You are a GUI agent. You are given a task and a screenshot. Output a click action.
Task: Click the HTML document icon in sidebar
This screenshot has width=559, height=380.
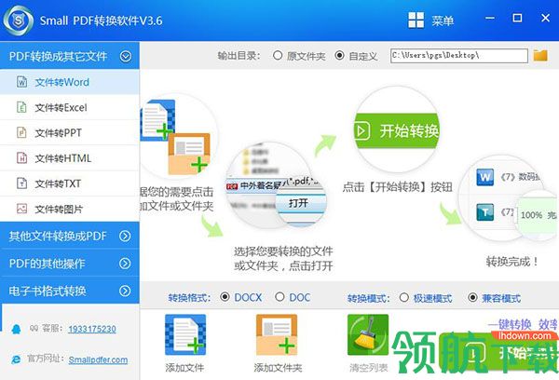[x=22, y=158]
